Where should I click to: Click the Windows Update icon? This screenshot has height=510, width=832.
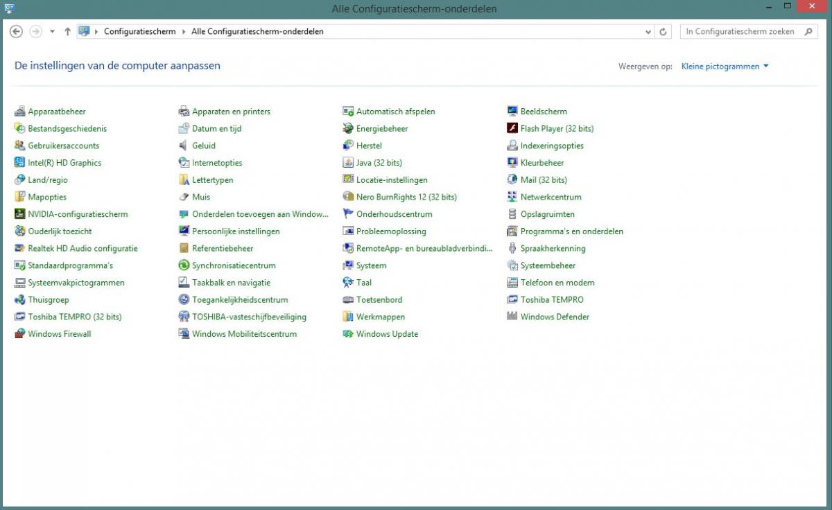[x=348, y=334]
